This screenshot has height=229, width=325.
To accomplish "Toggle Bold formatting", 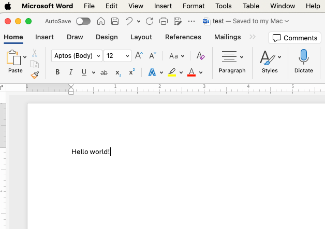I will click(57, 73).
